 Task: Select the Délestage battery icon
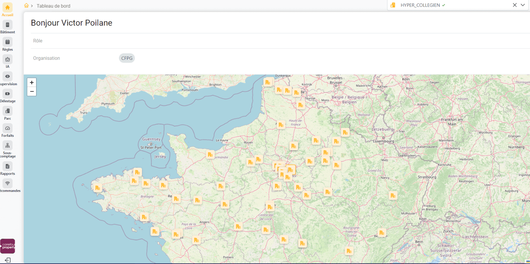pyautogui.click(x=8, y=93)
